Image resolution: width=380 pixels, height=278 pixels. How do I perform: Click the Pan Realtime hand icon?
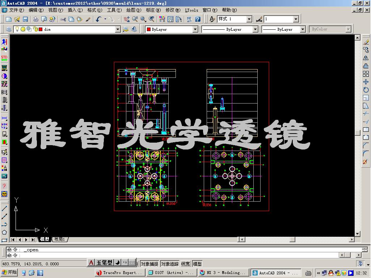click(127, 20)
